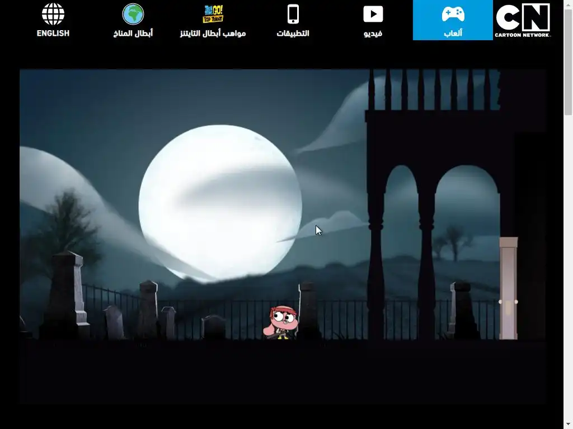
Task: Click the smartphone icon above التطبيقات
Action: pos(293,14)
